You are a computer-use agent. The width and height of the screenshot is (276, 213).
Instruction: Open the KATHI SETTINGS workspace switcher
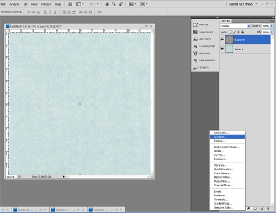(243, 4)
